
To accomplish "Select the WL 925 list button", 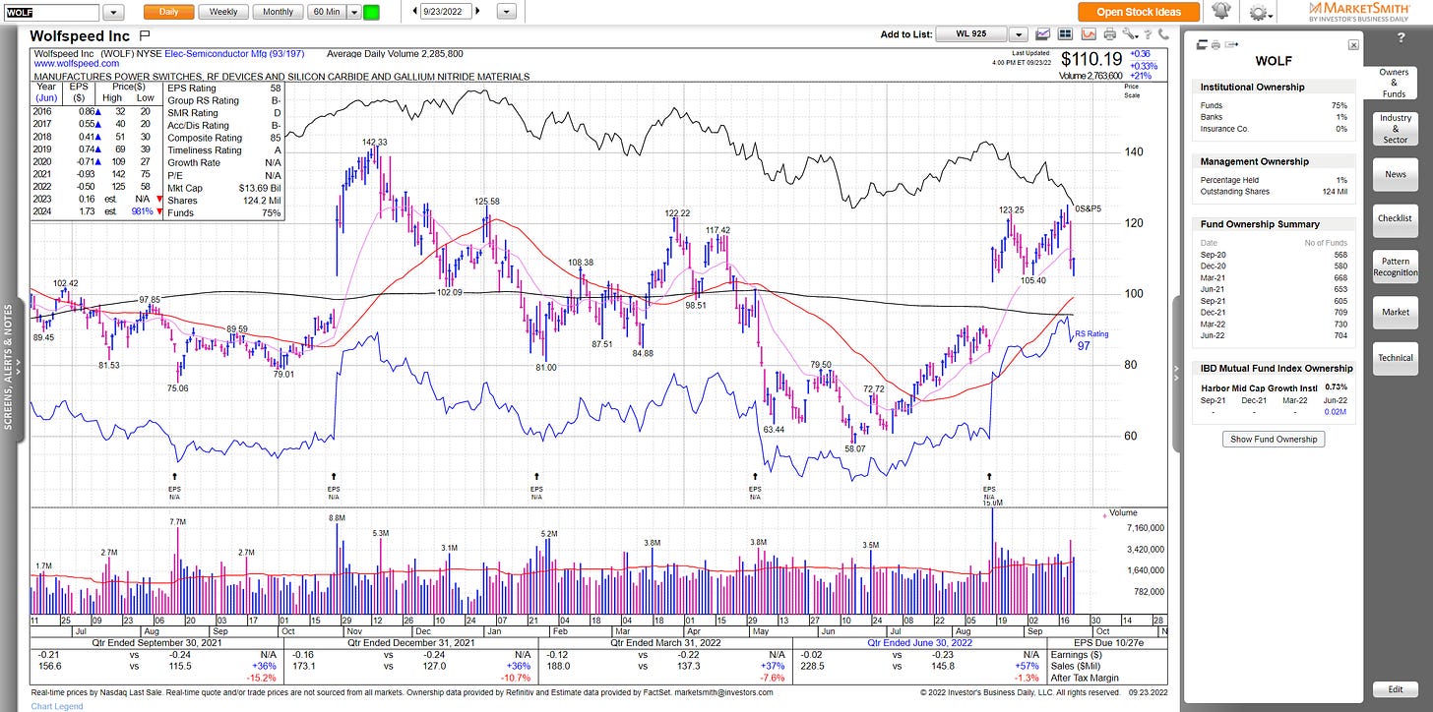I will (971, 34).
